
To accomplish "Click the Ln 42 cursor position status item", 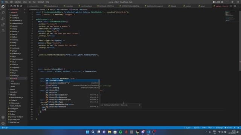I will [188, 127].
